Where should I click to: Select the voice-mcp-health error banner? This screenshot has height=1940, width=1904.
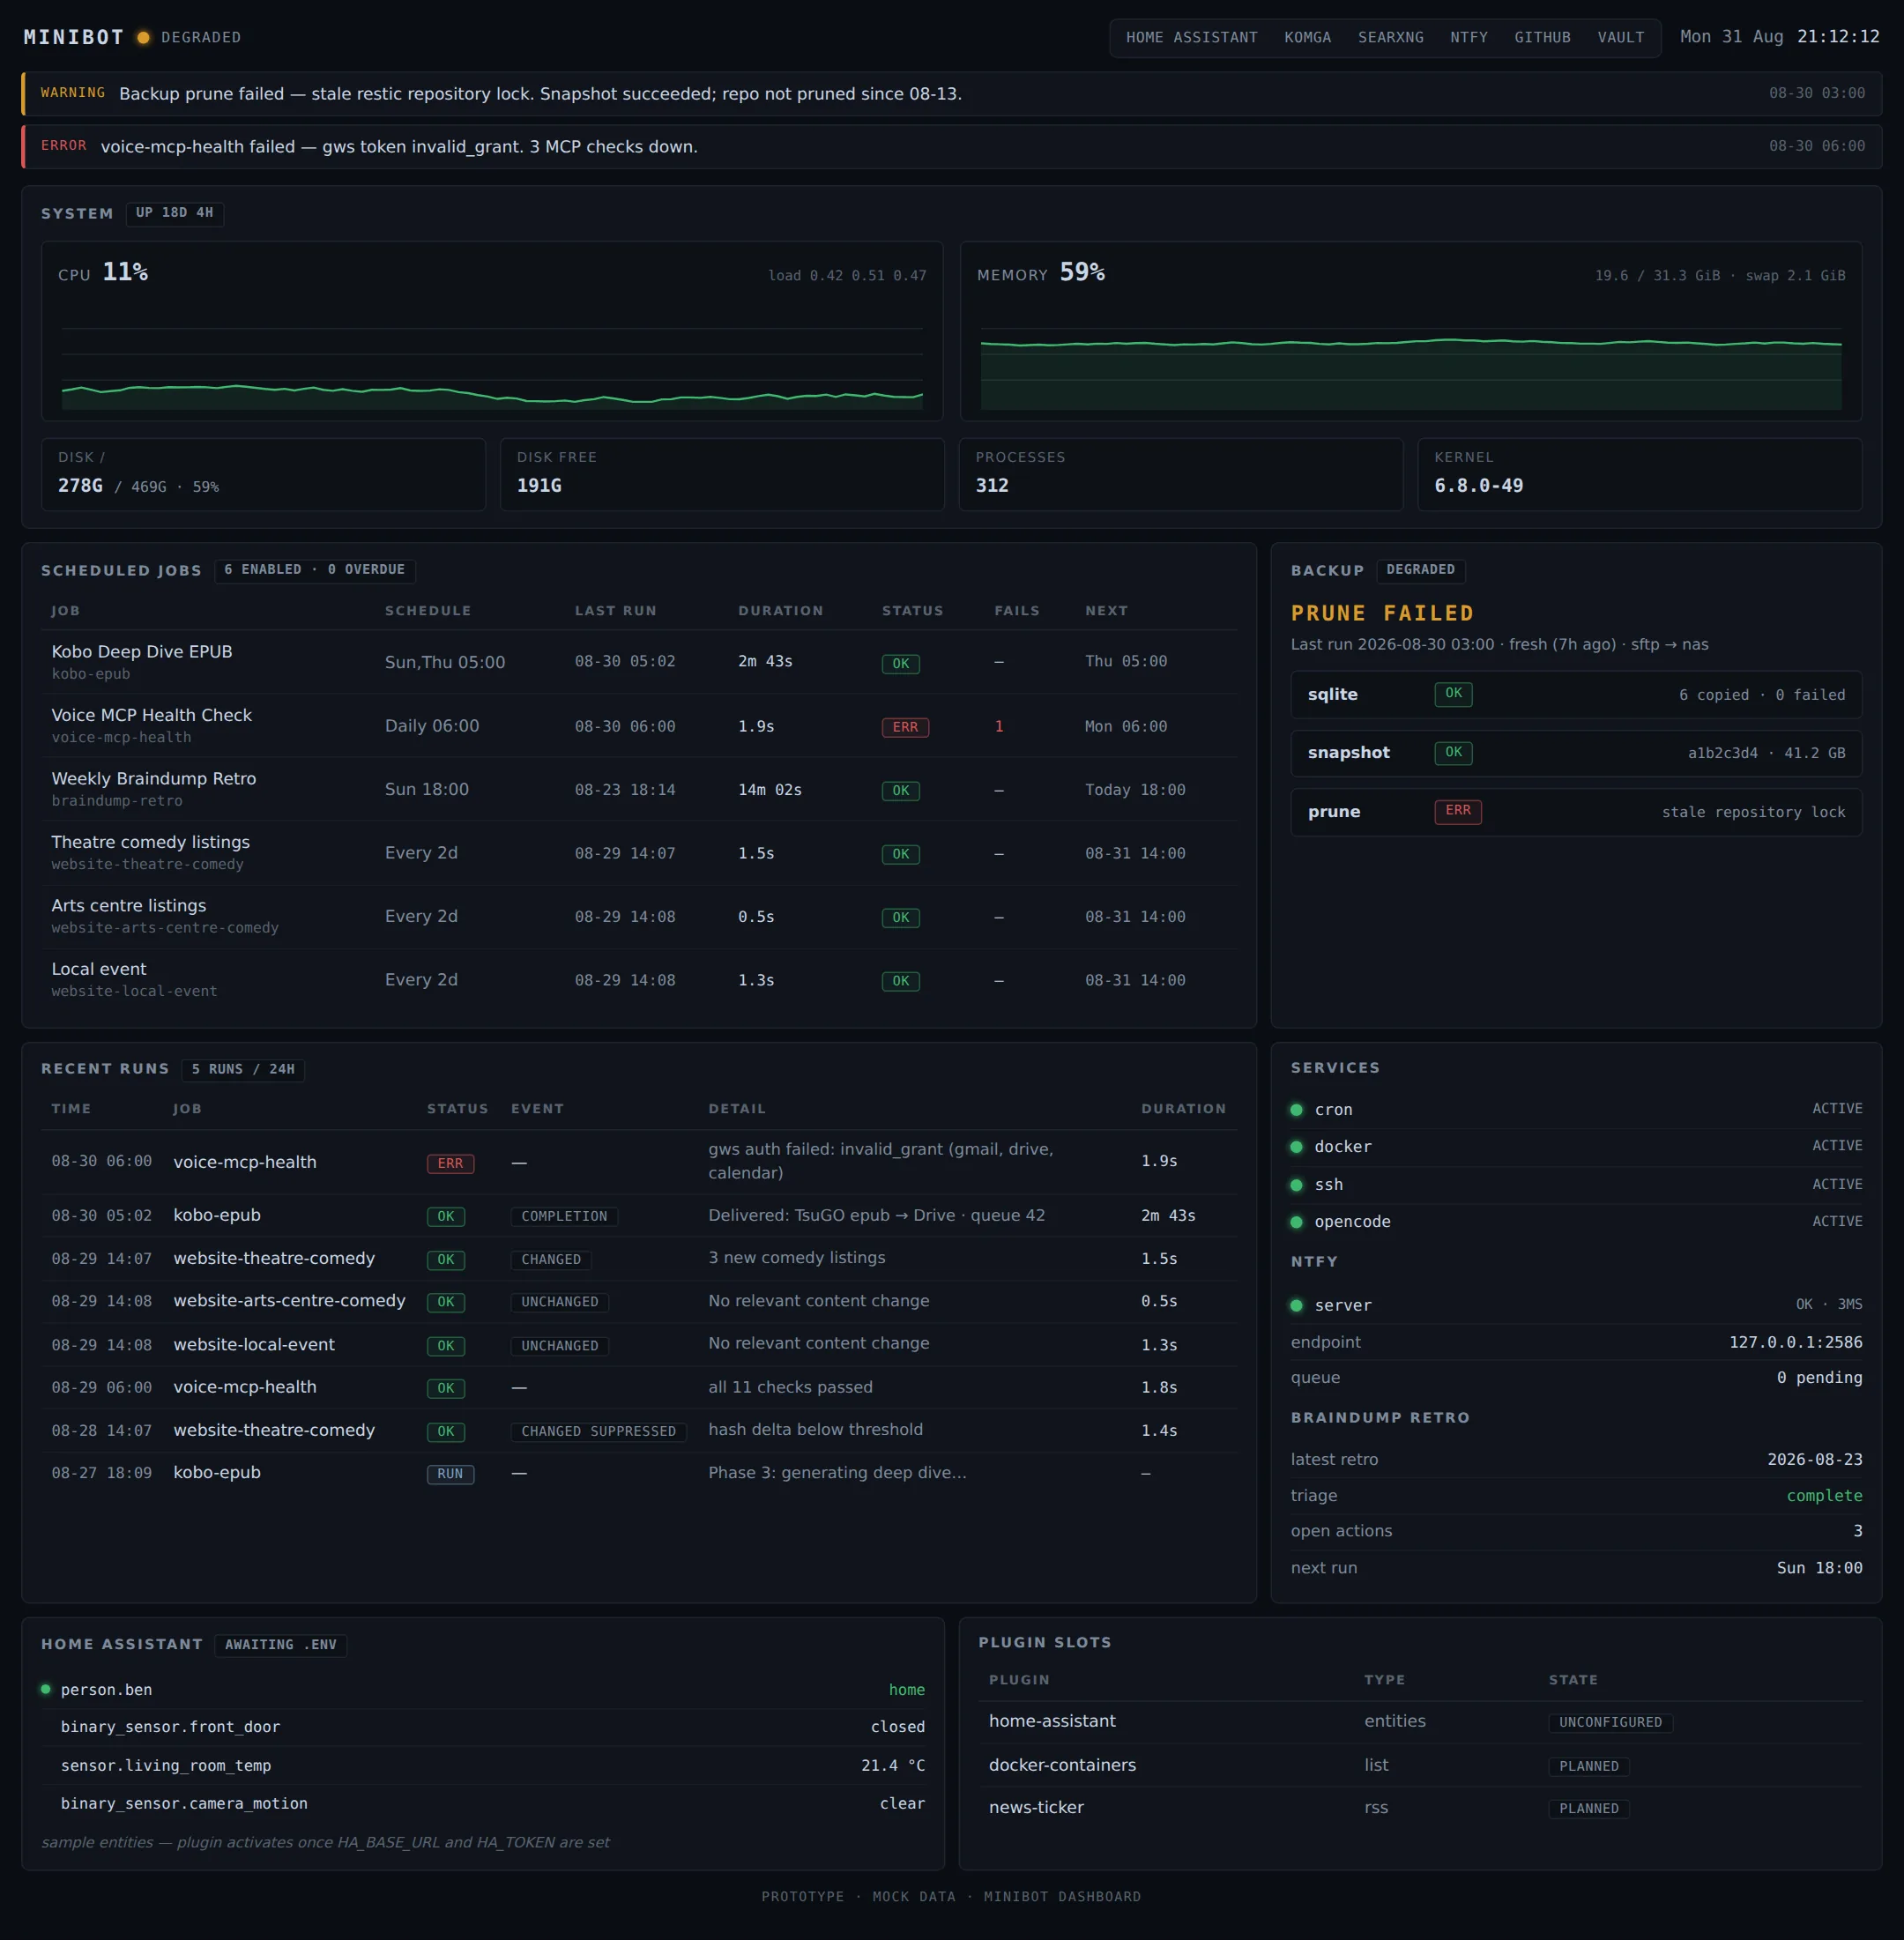coord(951,146)
